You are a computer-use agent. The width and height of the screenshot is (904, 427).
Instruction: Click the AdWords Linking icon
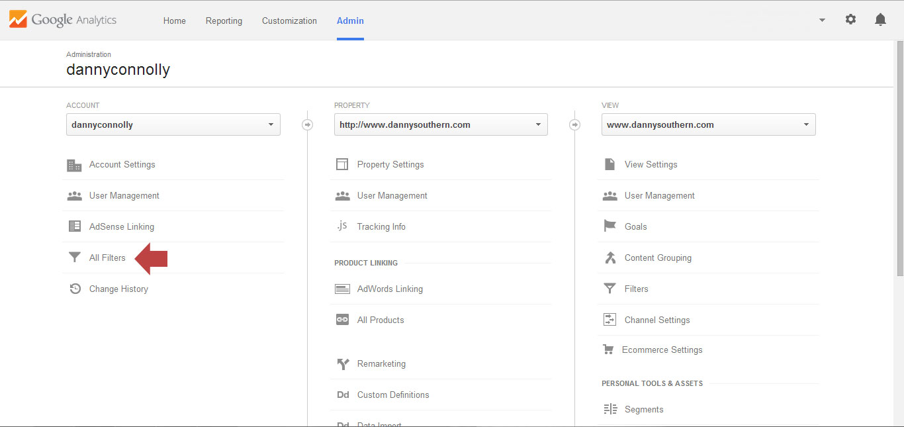(342, 289)
